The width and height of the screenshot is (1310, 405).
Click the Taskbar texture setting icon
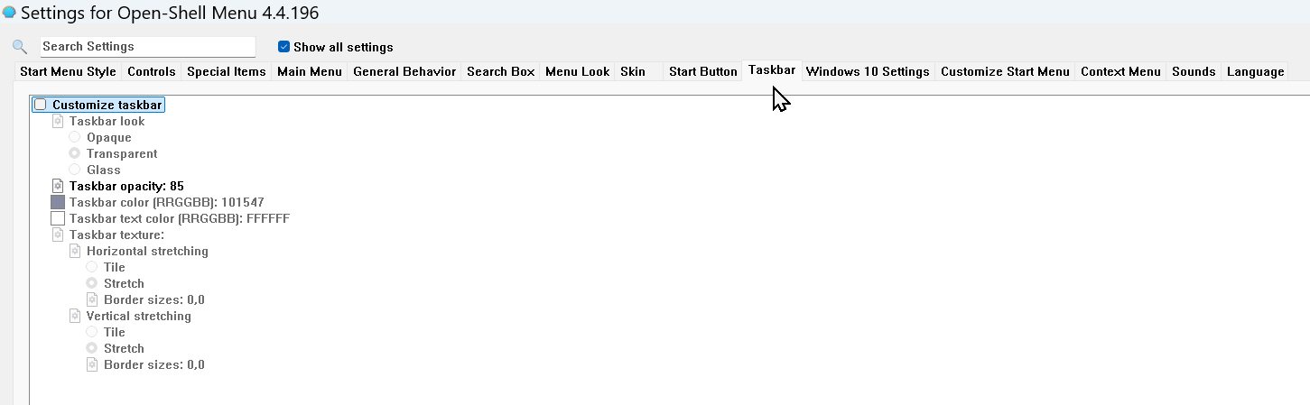(x=58, y=235)
